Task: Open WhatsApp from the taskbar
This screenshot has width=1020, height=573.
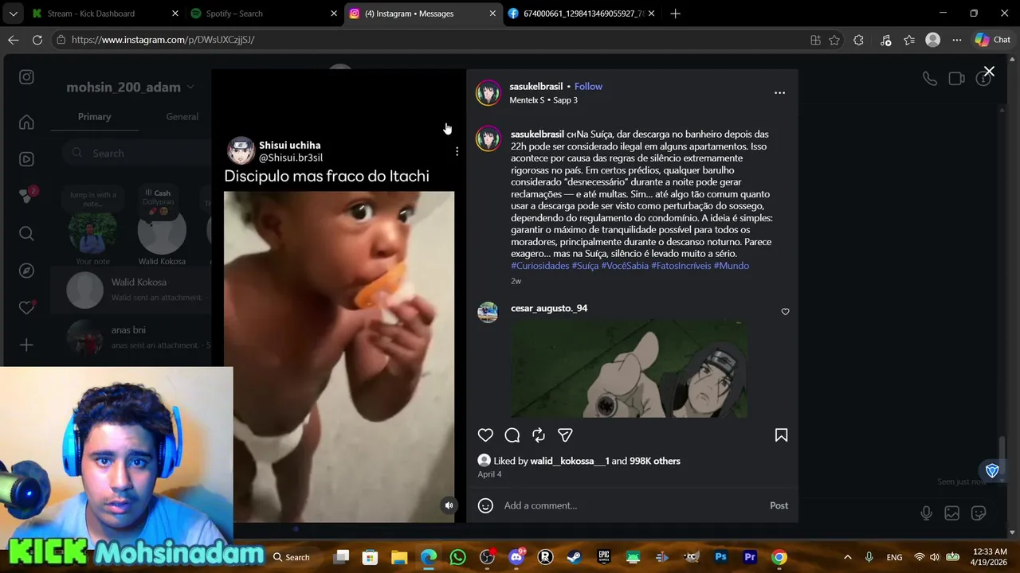Action: [x=457, y=557]
